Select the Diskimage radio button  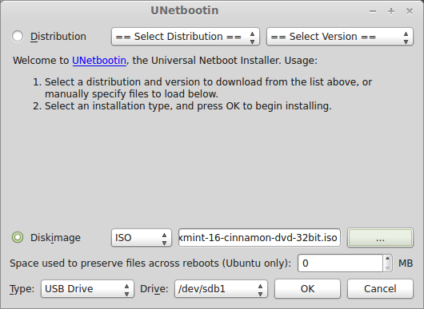(x=18, y=237)
